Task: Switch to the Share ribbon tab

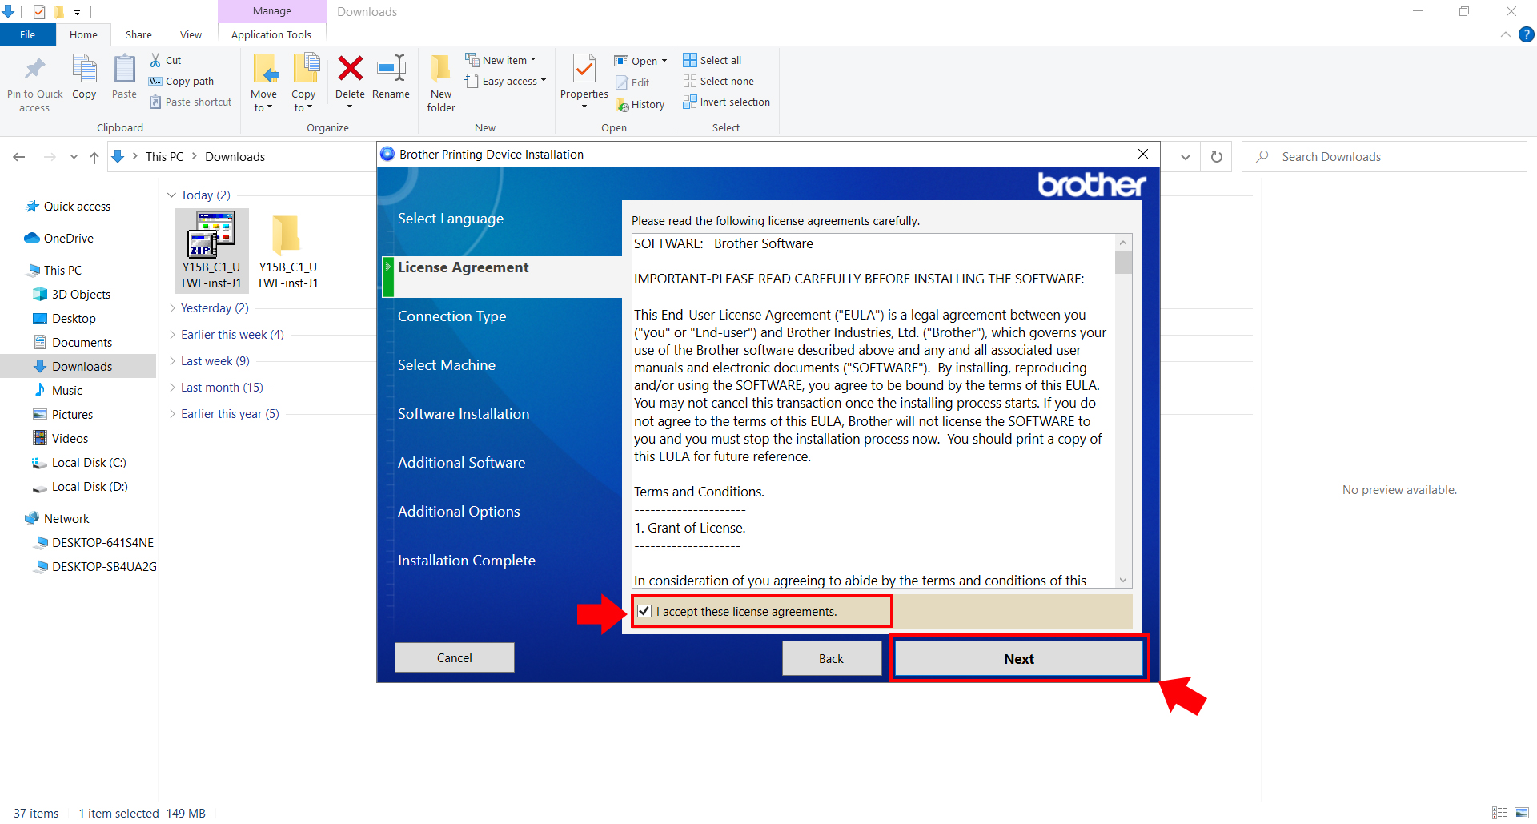Action: [x=138, y=34]
